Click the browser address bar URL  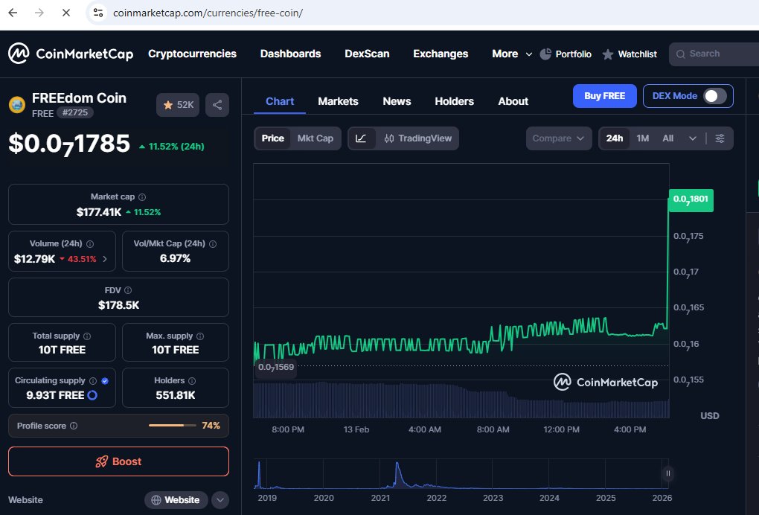pyautogui.click(x=208, y=13)
